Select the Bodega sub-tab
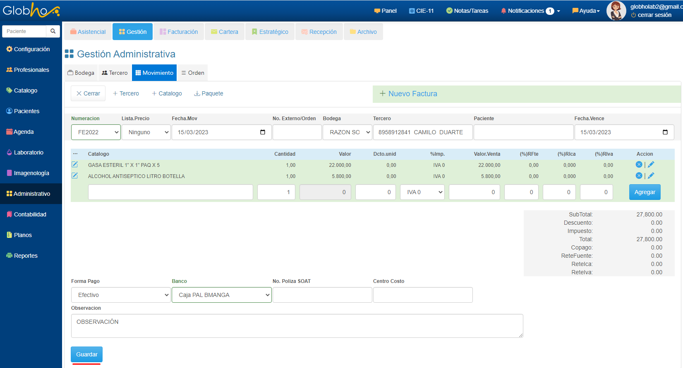 pyautogui.click(x=81, y=73)
